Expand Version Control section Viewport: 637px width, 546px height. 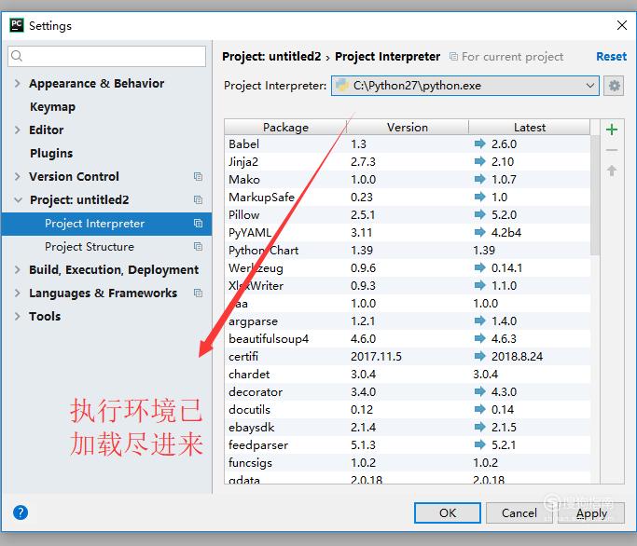click(x=17, y=177)
